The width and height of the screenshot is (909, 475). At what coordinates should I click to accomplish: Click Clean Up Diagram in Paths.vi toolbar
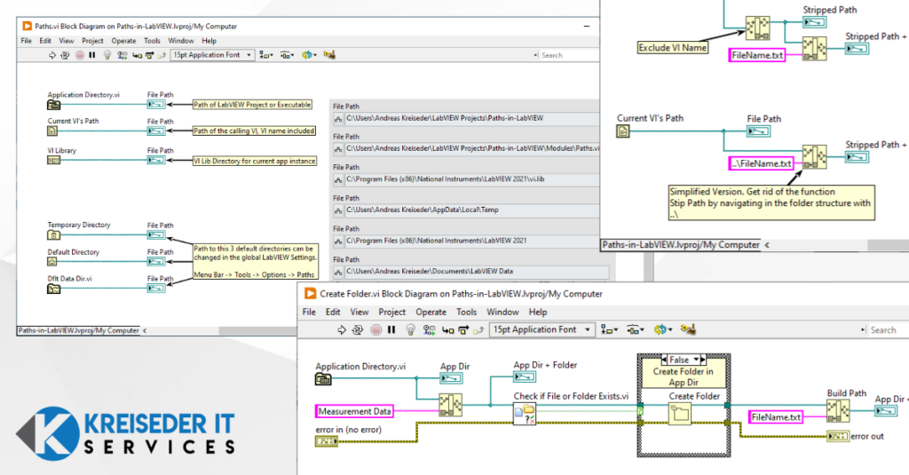329,54
